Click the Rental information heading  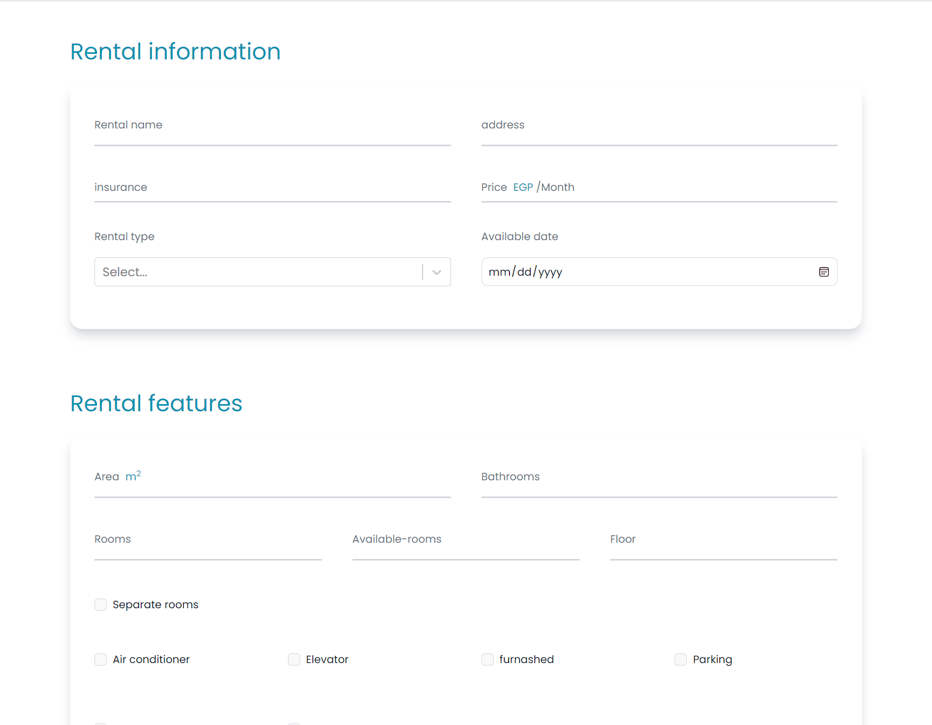point(175,52)
